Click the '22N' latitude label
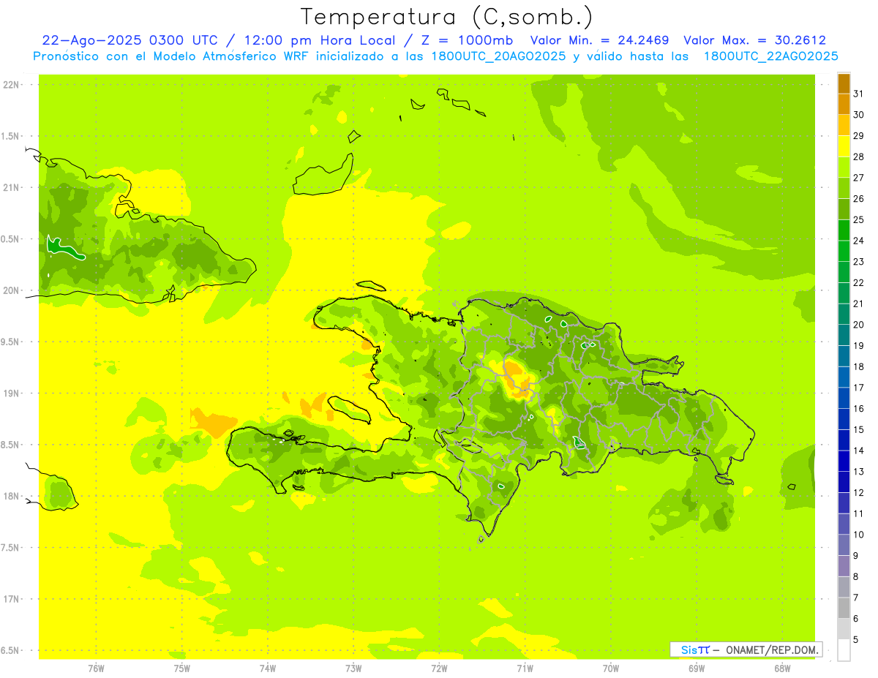The width and height of the screenshot is (878, 678). tap(10, 85)
